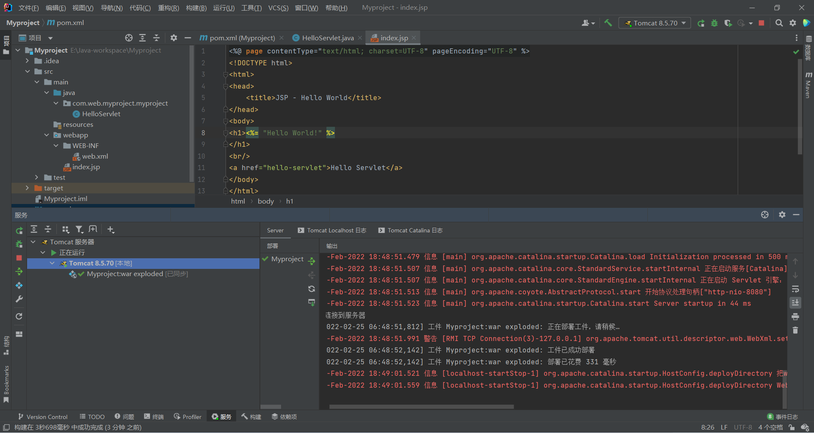Switch to pom.xml (Myproject) editor tab
Image resolution: width=814 pixels, height=433 pixels.
click(x=242, y=38)
